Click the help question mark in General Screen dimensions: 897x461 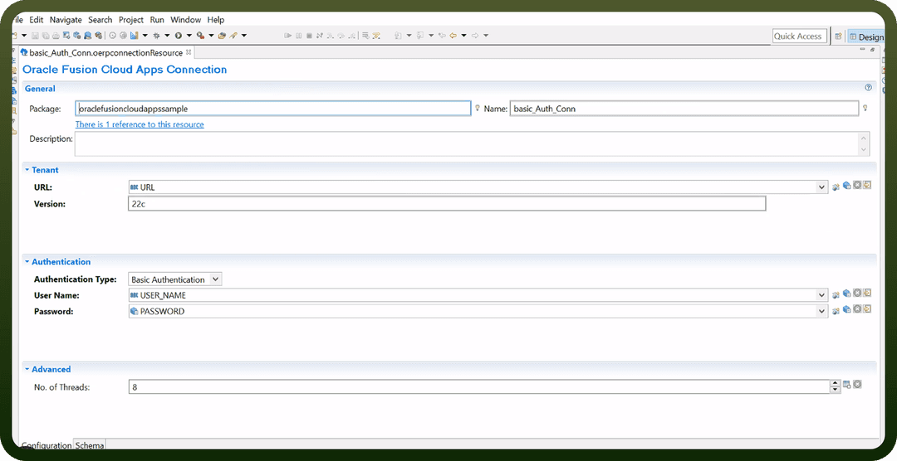(869, 88)
